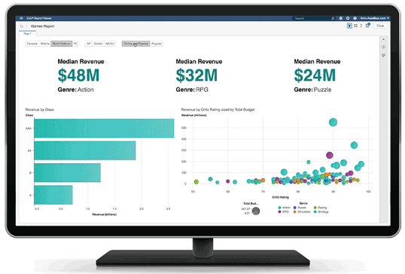Screen dimensions: 405x274
Task: Click the $32M median revenue value
Action: pos(196,75)
